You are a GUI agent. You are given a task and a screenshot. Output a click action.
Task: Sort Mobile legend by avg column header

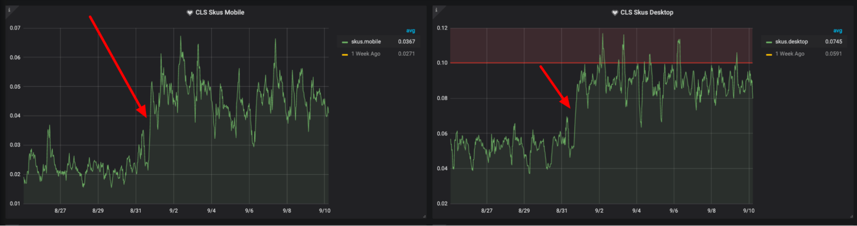(410, 31)
